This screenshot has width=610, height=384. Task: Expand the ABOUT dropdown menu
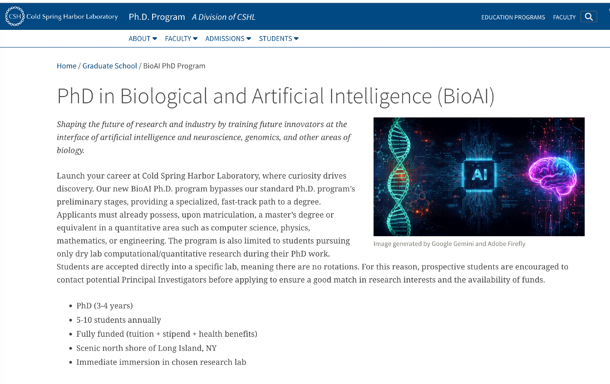click(x=142, y=39)
